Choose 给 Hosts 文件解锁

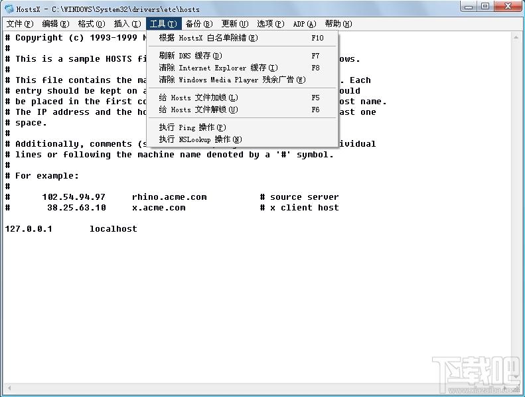coord(242,110)
